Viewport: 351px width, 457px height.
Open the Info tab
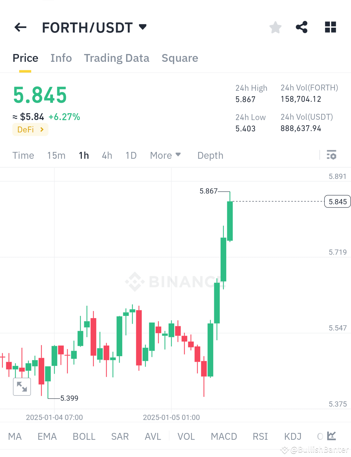(61, 58)
